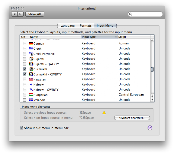Viewport: 174px width, 154px height.
Task: Uncheck the Gurmukhi - QWERTY checkbox
Action: click(x=25, y=74)
